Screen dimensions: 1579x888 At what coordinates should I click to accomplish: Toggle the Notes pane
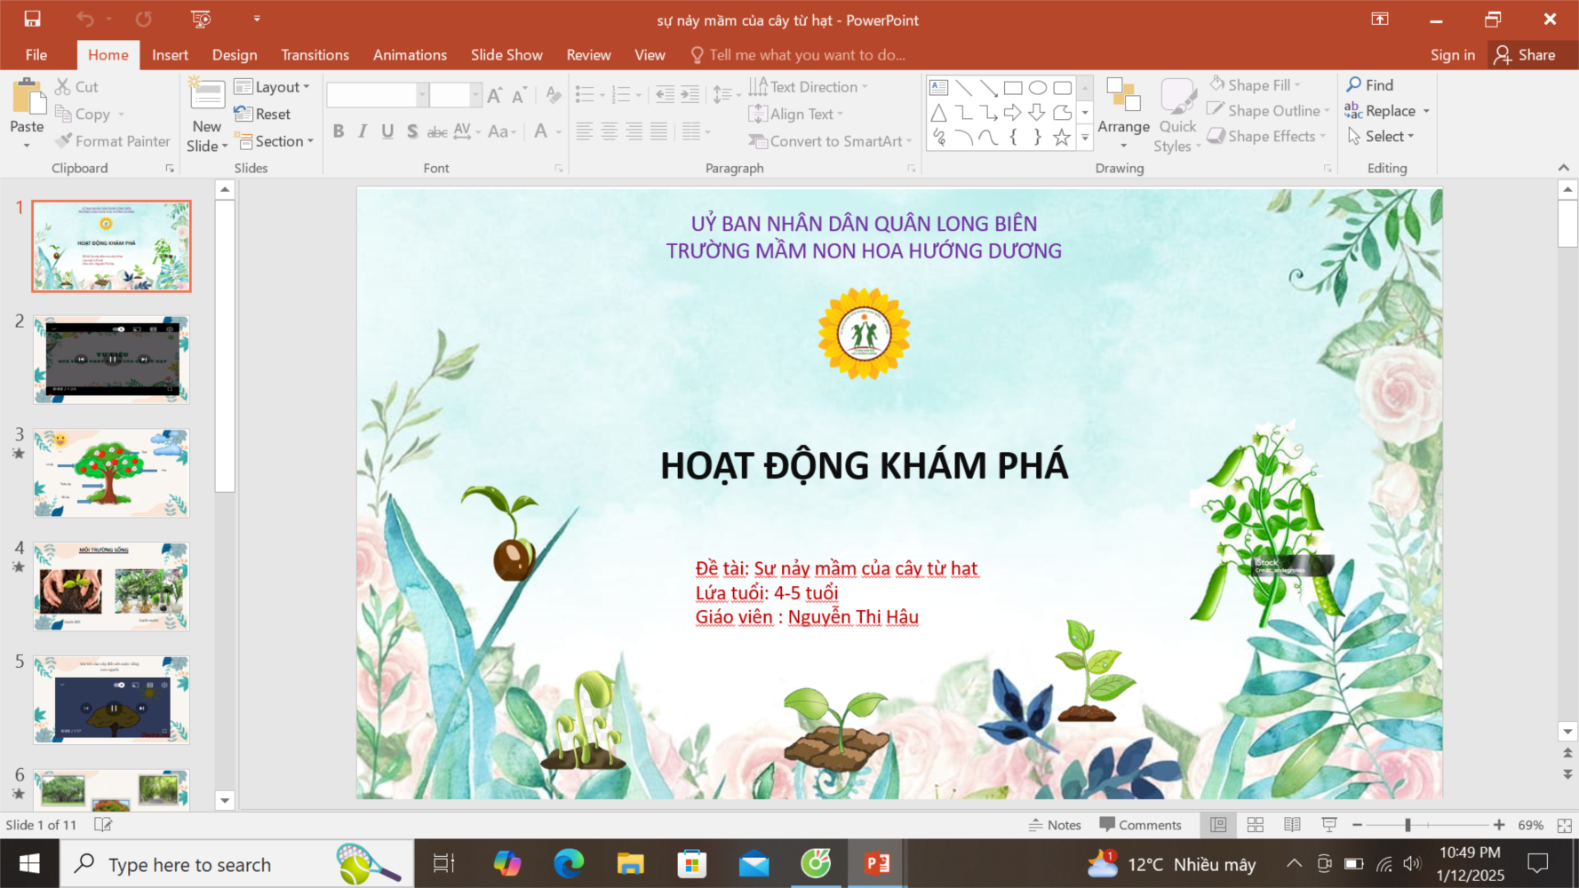point(1055,825)
